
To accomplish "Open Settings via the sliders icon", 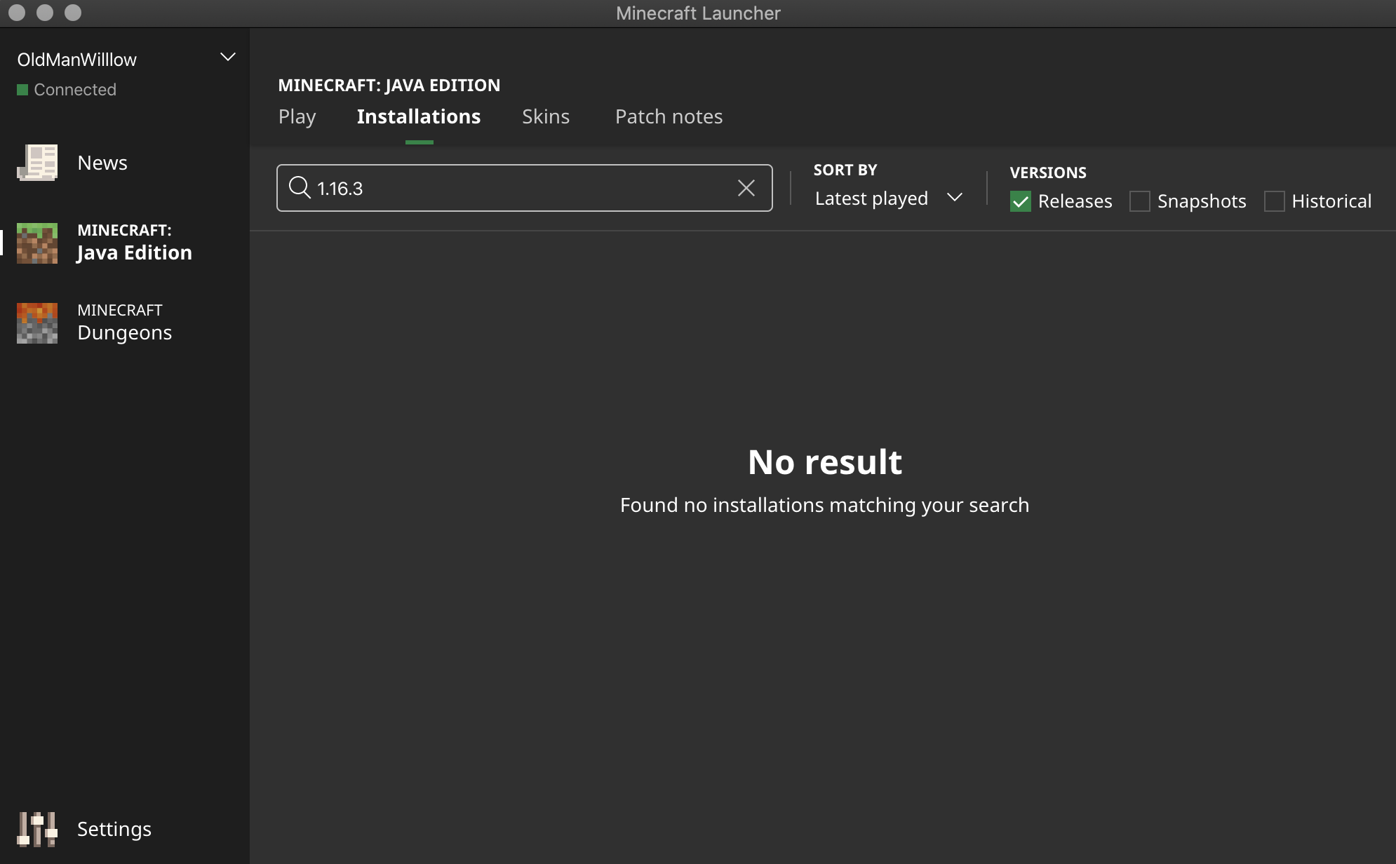I will tap(37, 829).
